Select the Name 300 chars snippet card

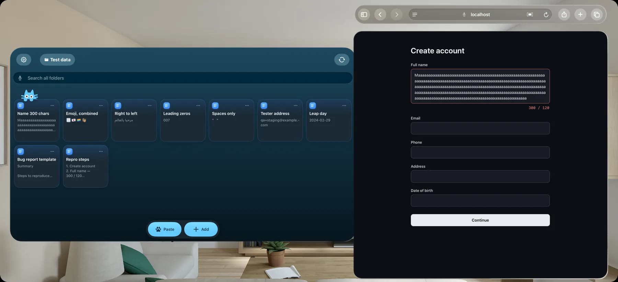[37, 120]
